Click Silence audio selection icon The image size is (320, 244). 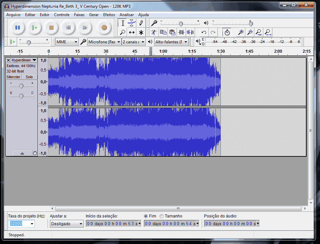point(190,32)
